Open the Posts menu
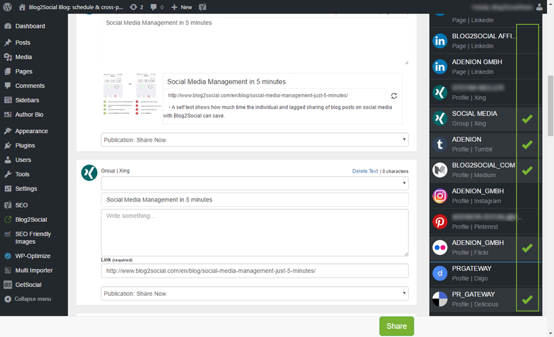Image resolution: width=554 pixels, height=337 pixels. pos(23,43)
